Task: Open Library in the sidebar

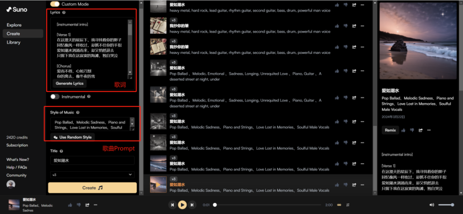Action: (14, 42)
